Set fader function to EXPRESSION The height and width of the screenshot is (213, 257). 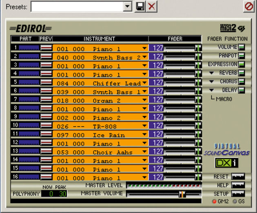(241, 64)
